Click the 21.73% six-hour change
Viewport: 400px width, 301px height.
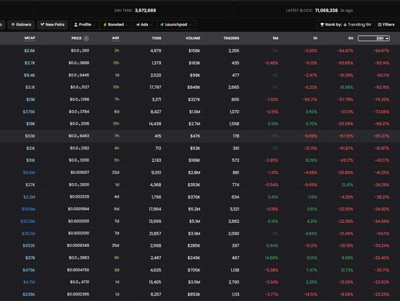347,270
